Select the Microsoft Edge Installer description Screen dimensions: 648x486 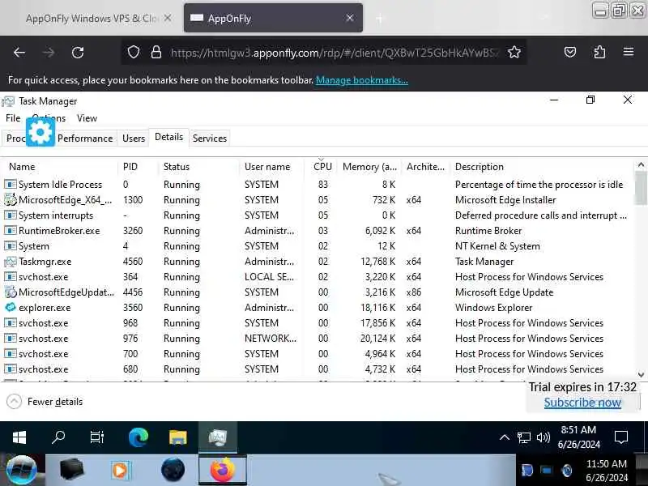(505, 200)
